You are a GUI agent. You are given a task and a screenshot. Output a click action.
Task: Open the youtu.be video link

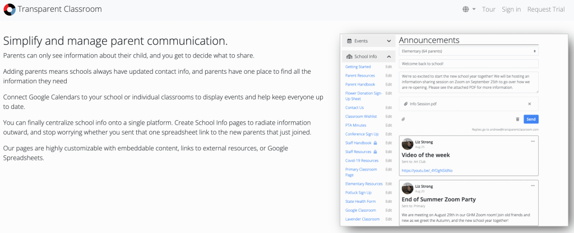[x=427, y=170]
